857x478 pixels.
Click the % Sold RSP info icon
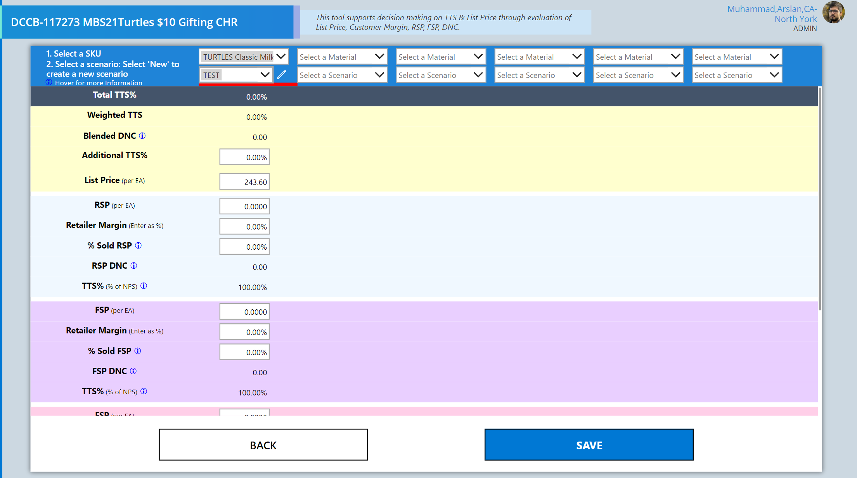coord(138,245)
